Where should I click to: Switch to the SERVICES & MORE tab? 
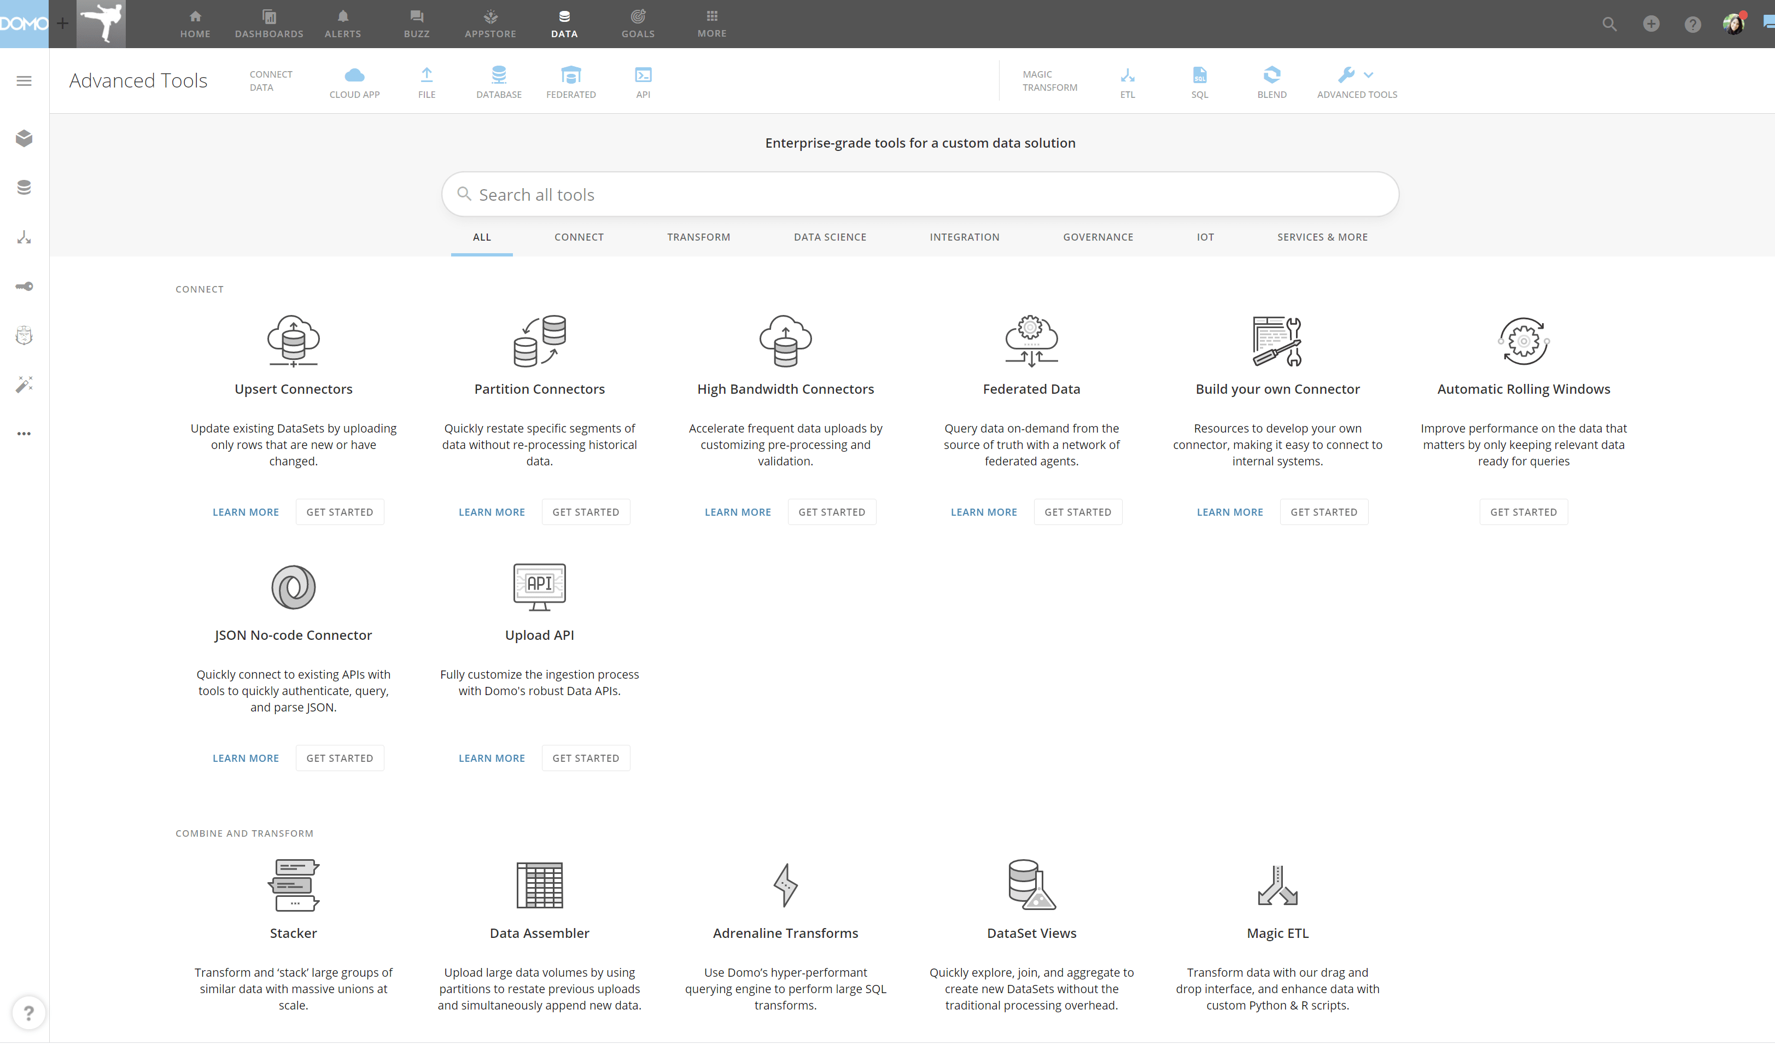1322,237
